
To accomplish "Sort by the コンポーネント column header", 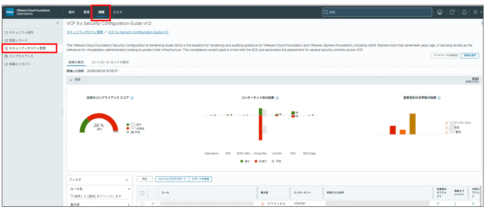I will (302, 193).
